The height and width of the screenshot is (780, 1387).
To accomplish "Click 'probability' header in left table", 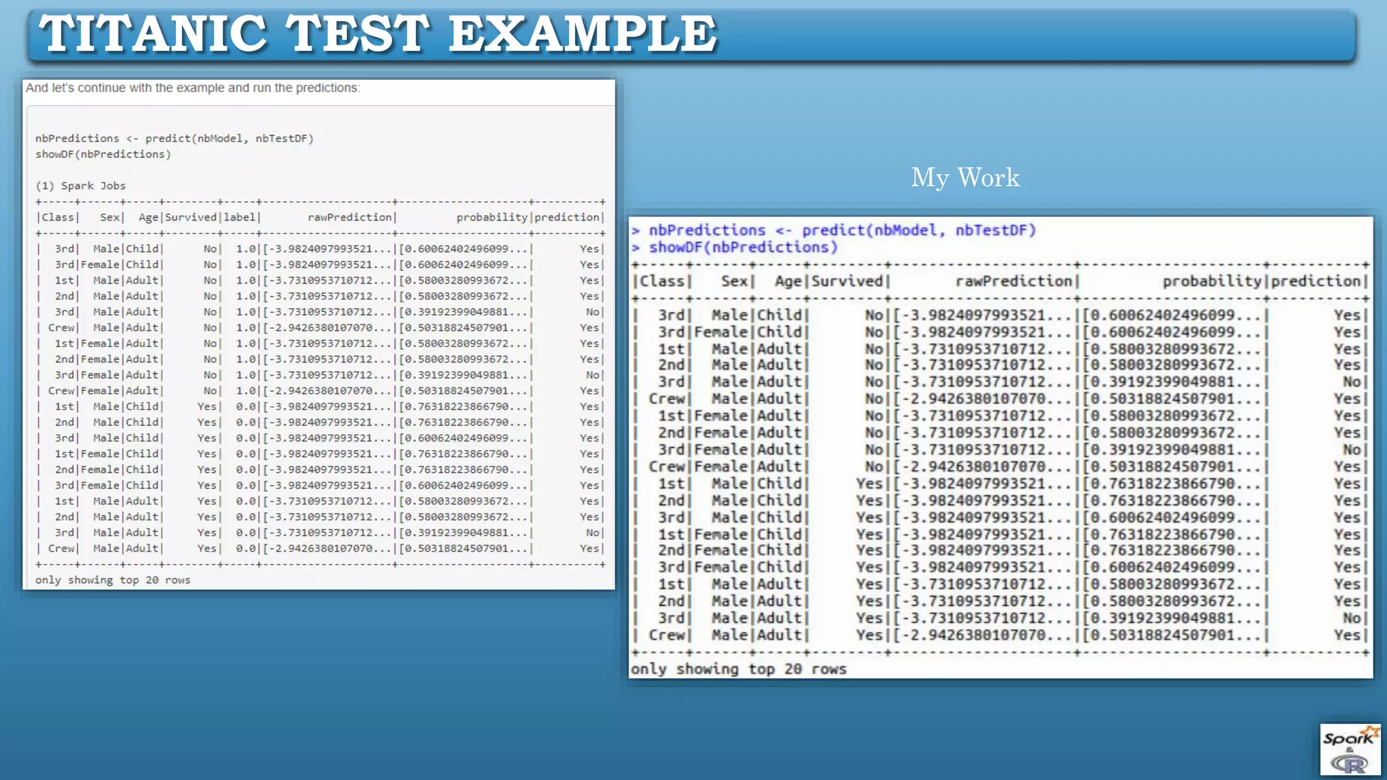I will [492, 217].
